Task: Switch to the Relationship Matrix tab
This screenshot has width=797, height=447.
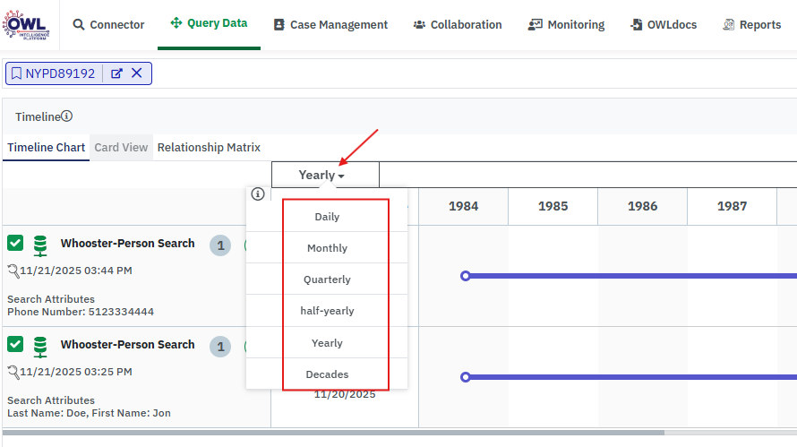Action: (209, 147)
